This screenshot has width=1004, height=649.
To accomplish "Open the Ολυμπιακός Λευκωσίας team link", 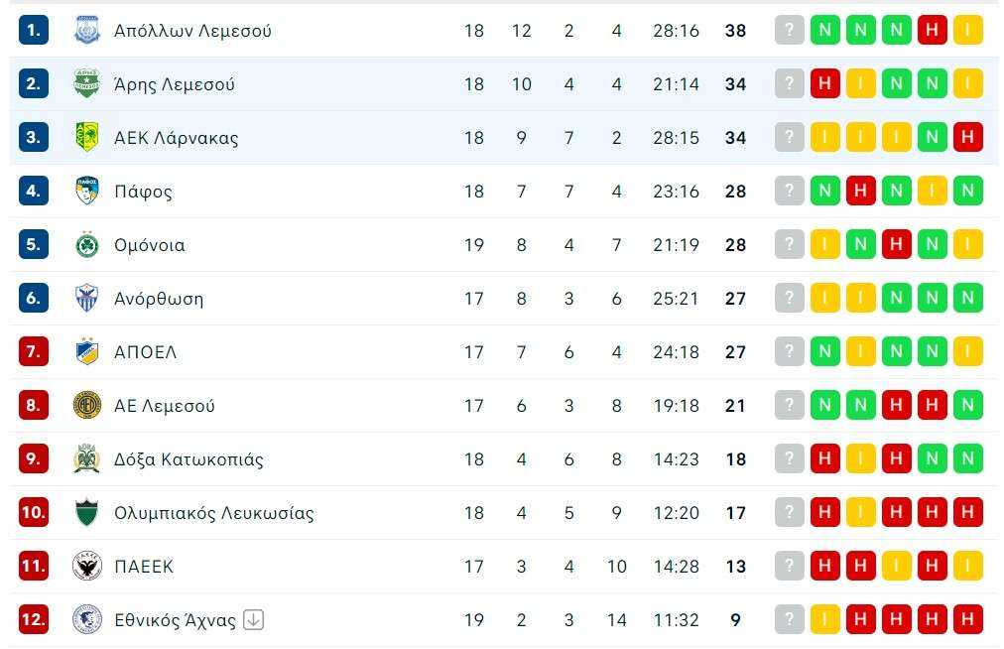I will pos(214,513).
